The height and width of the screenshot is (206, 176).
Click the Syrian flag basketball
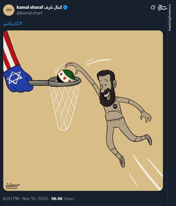click(66, 76)
